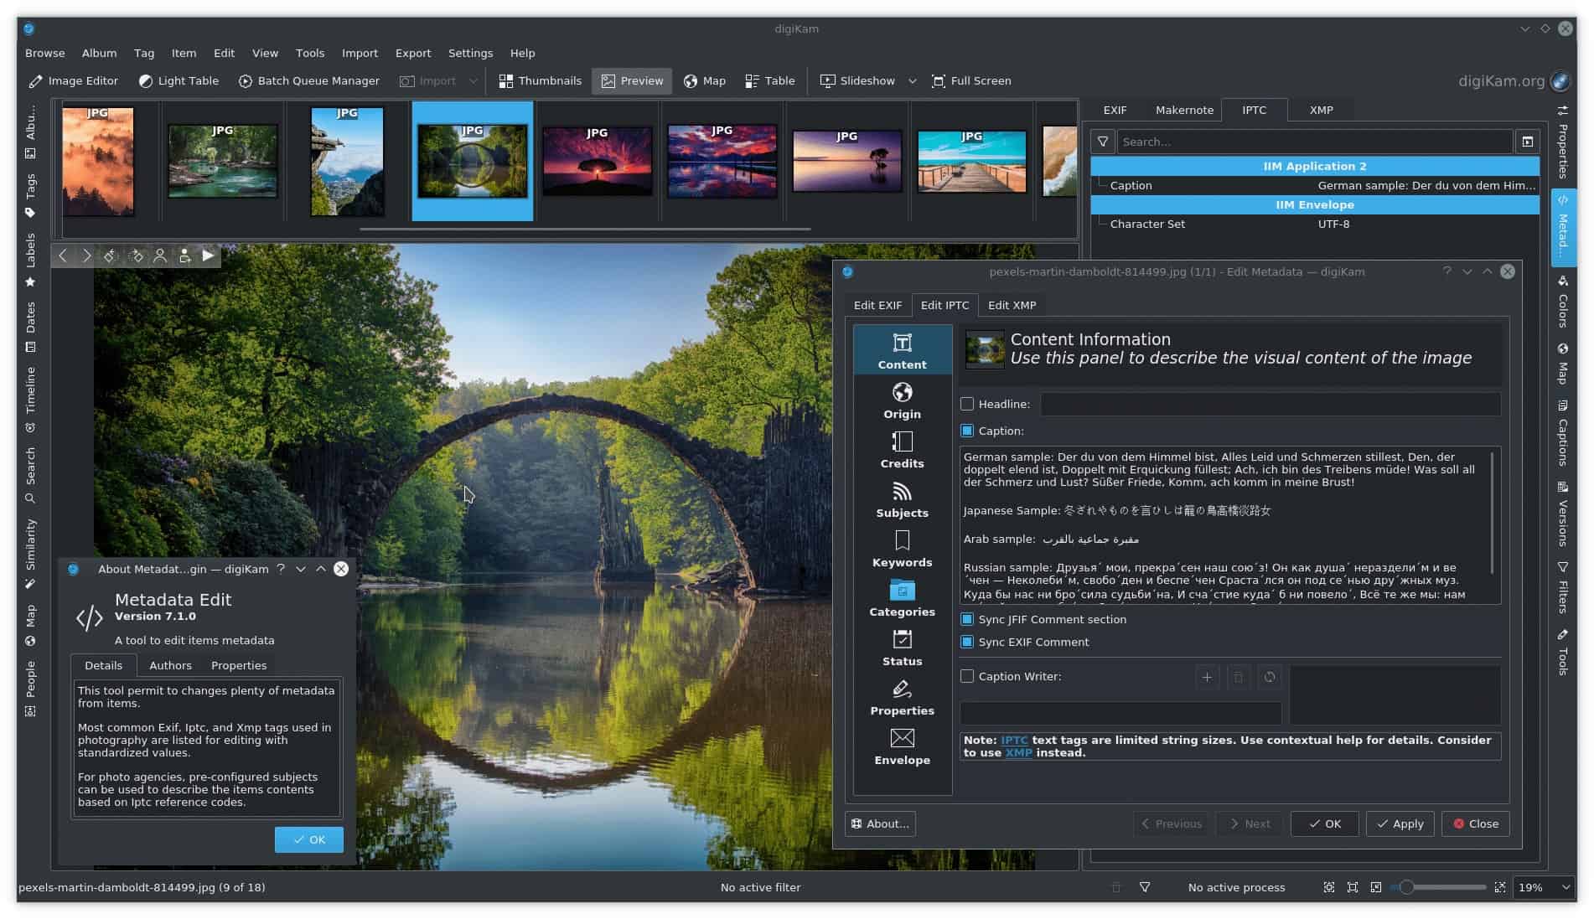The image size is (1594, 919).
Task: Open the Keywords section in Edit IPTC
Action: coord(902,548)
